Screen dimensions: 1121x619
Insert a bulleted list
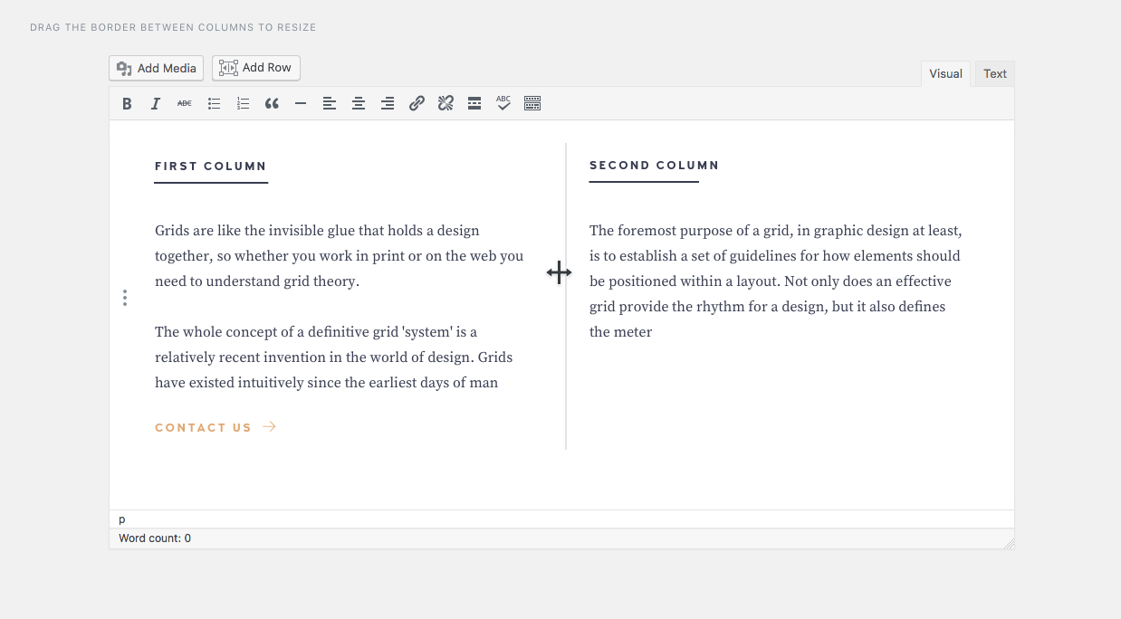[215, 104]
